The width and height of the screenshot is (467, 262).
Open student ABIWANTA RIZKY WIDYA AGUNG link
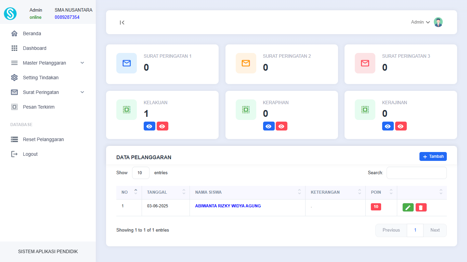228,206
